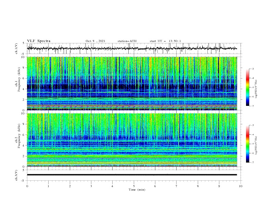
Task: Click the ch.2 spectrogram color scale bar
Action: [x=247, y=144]
